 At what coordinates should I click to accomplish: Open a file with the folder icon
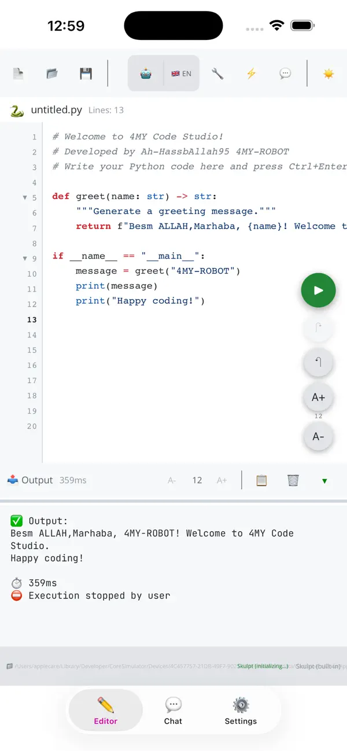coord(52,73)
